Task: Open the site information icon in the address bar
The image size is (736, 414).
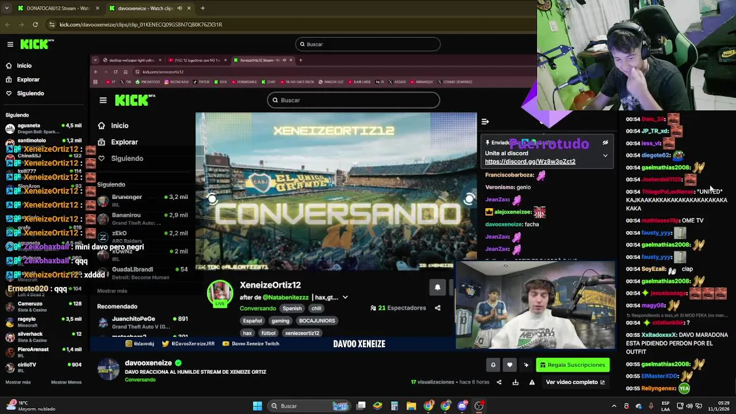Action: pyautogui.click(x=52, y=25)
